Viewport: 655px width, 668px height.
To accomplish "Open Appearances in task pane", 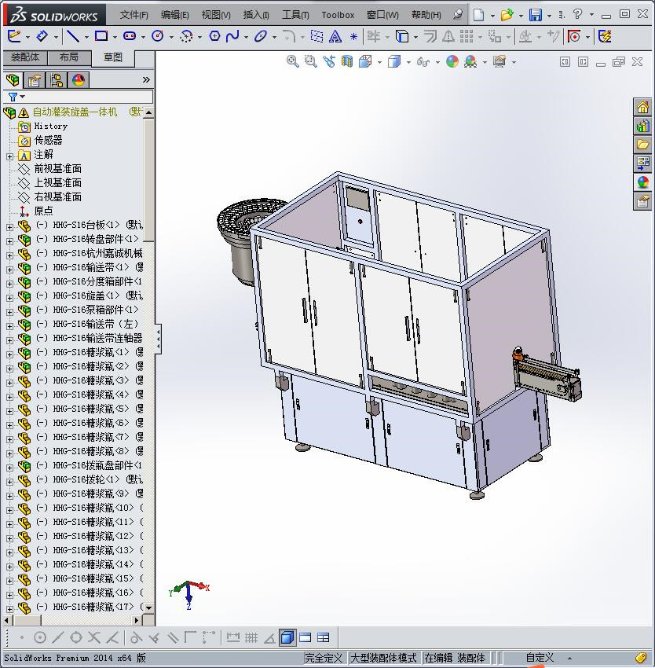I will click(642, 182).
